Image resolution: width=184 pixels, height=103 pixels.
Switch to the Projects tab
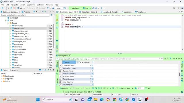tap(26, 12)
